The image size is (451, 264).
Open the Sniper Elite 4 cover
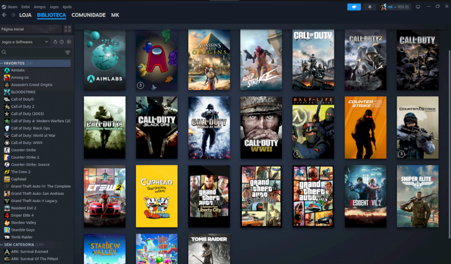pos(418,196)
